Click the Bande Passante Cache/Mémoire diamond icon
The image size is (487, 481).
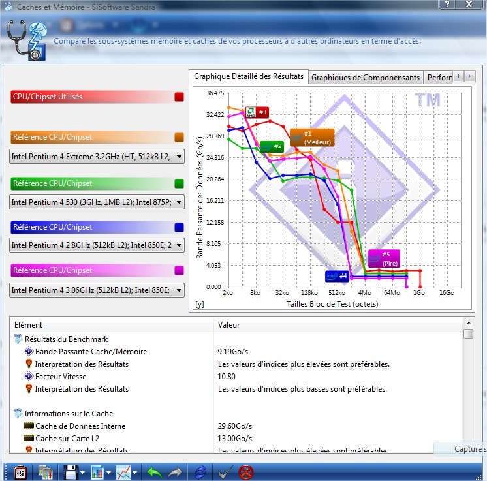click(29, 351)
